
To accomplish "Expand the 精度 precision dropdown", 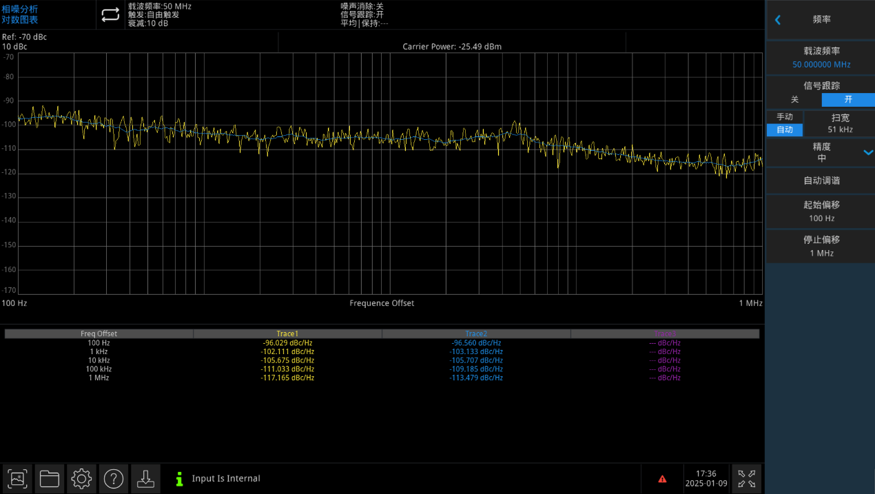I will click(868, 152).
